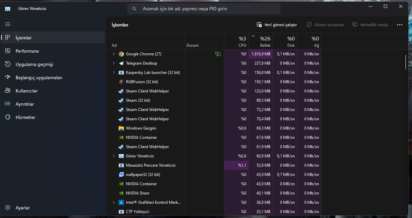Click Görevi sonlandır button
This screenshot has width=412, height=218.
[x=325, y=25]
